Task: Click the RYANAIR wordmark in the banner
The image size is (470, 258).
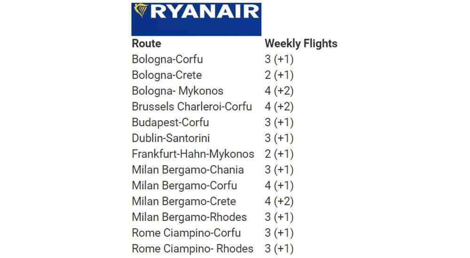Action: tap(205, 12)
